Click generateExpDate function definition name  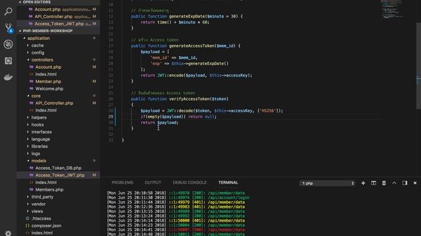pos(187,16)
